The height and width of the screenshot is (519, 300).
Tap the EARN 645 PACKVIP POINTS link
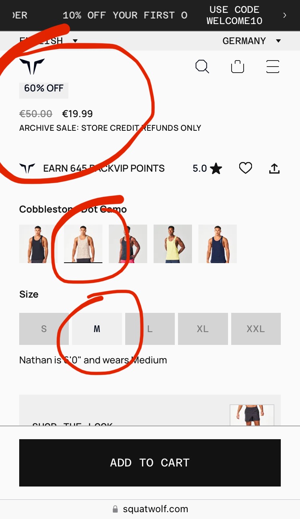(104, 168)
